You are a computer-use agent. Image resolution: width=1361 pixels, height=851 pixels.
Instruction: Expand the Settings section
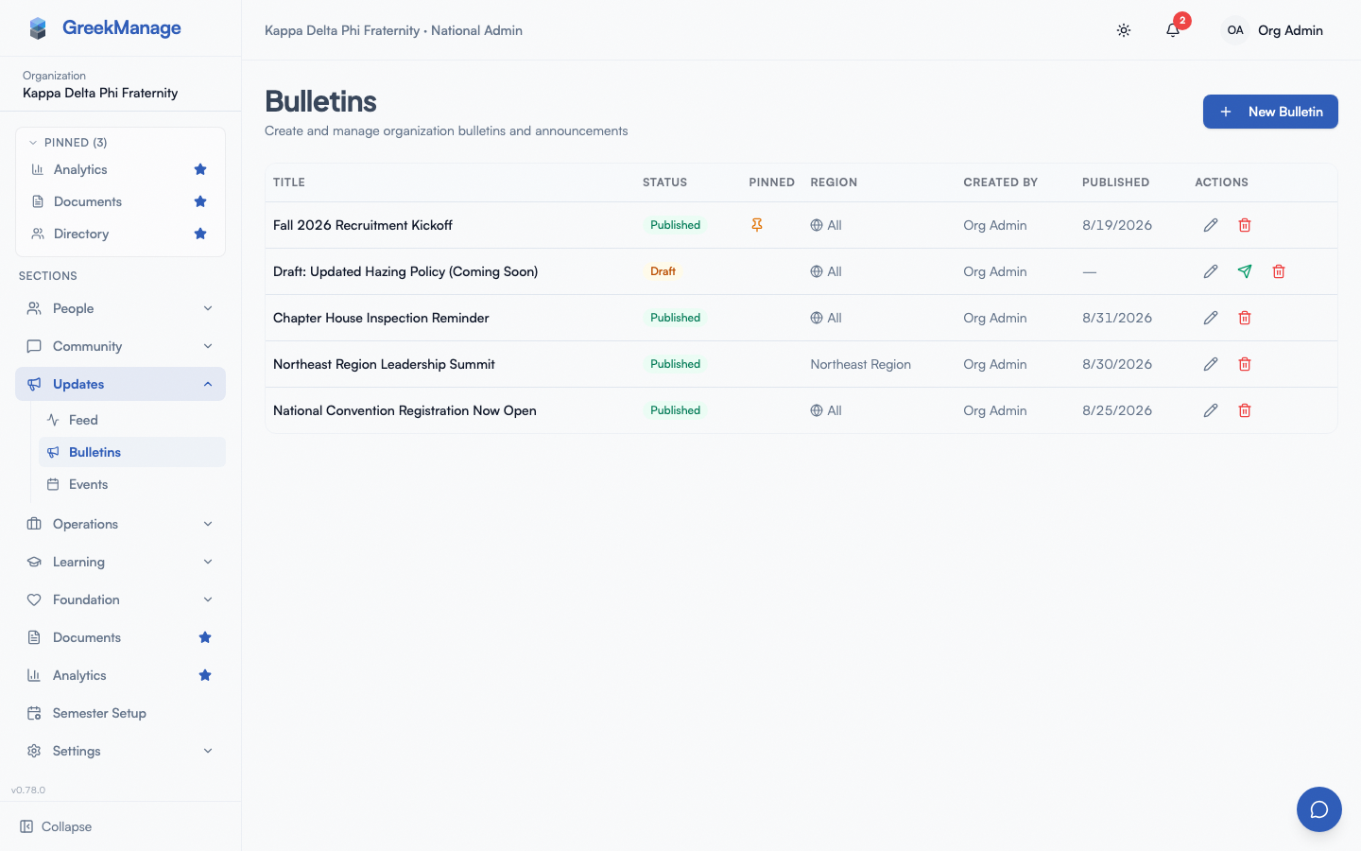pyautogui.click(x=120, y=751)
